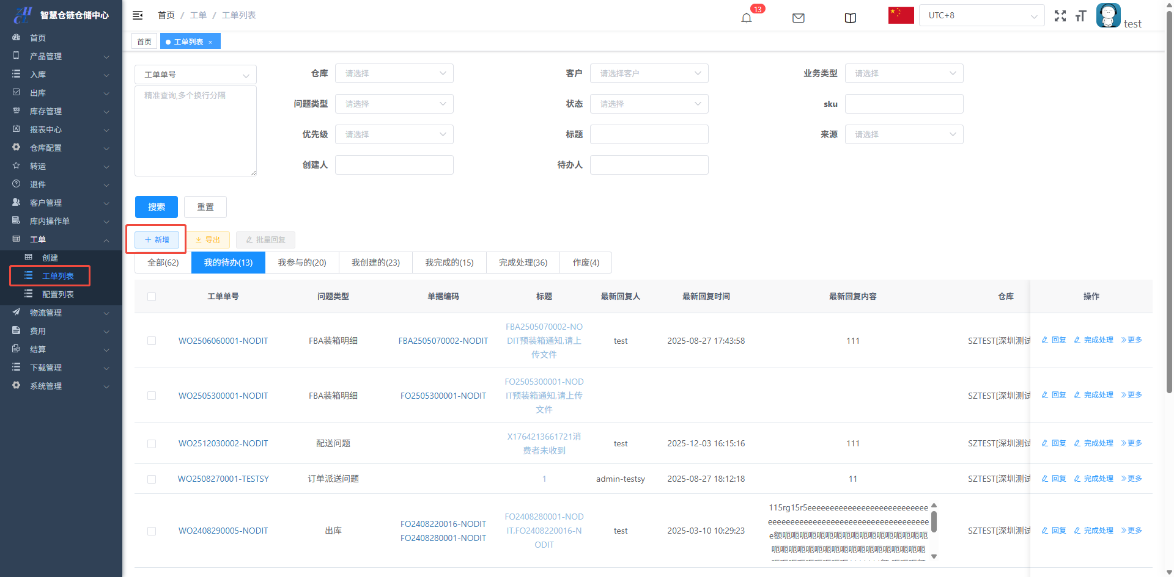1174x577 pixels.
Task: Toggle fullscreen mode icon
Action: (x=1060, y=16)
